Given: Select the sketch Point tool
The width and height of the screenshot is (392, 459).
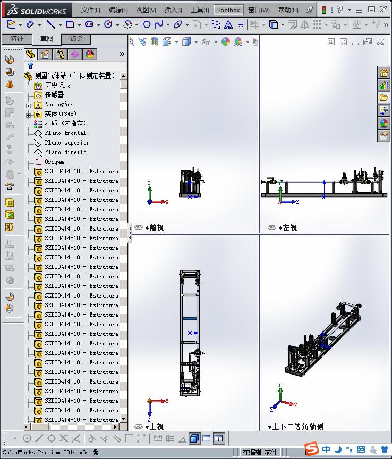Looking at the screenshot, I should (x=241, y=25).
